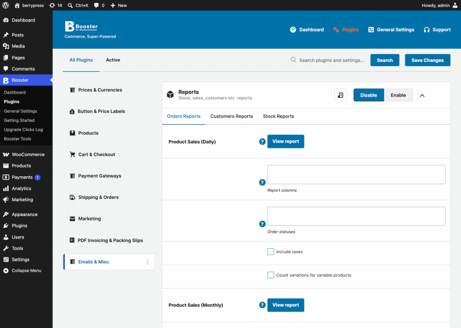Switch to Customers Reports tab
Viewport: 461px width, 328px height.
231,116
